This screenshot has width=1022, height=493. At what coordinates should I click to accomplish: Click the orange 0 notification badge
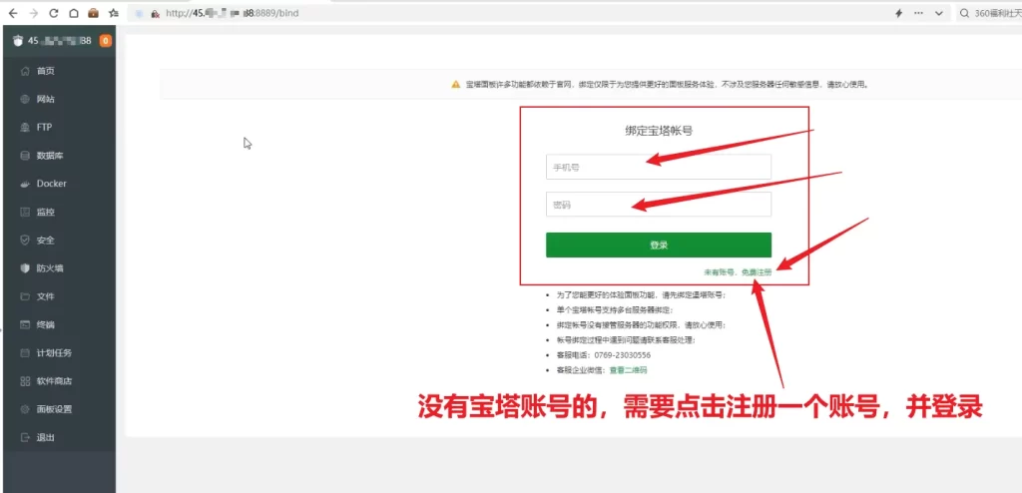click(x=105, y=41)
